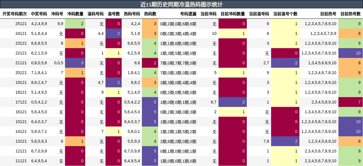The height and width of the screenshot is (166, 363).
Task: Click winning numbers 7,1,8,4,1
Action: pos(39,73)
